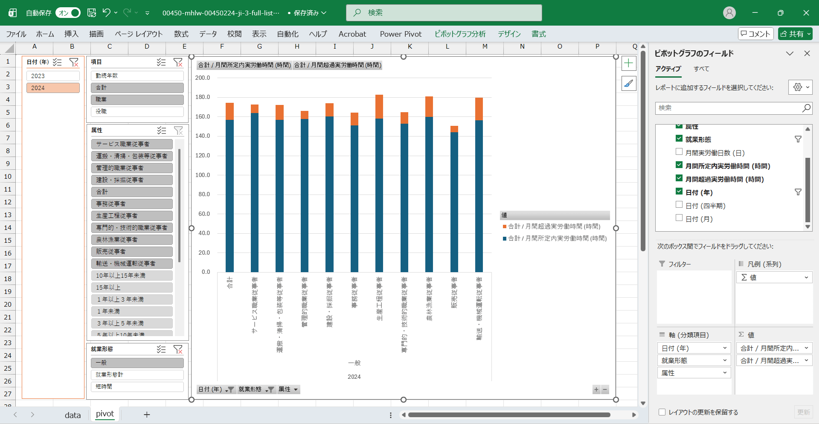
Task: Expand 就業形態 dropdown in axis box
Action: pyautogui.click(x=724, y=360)
